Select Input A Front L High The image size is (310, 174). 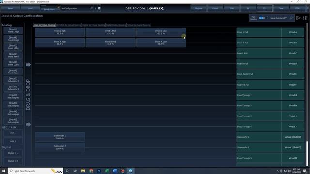pyautogui.click(x=13, y=30)
